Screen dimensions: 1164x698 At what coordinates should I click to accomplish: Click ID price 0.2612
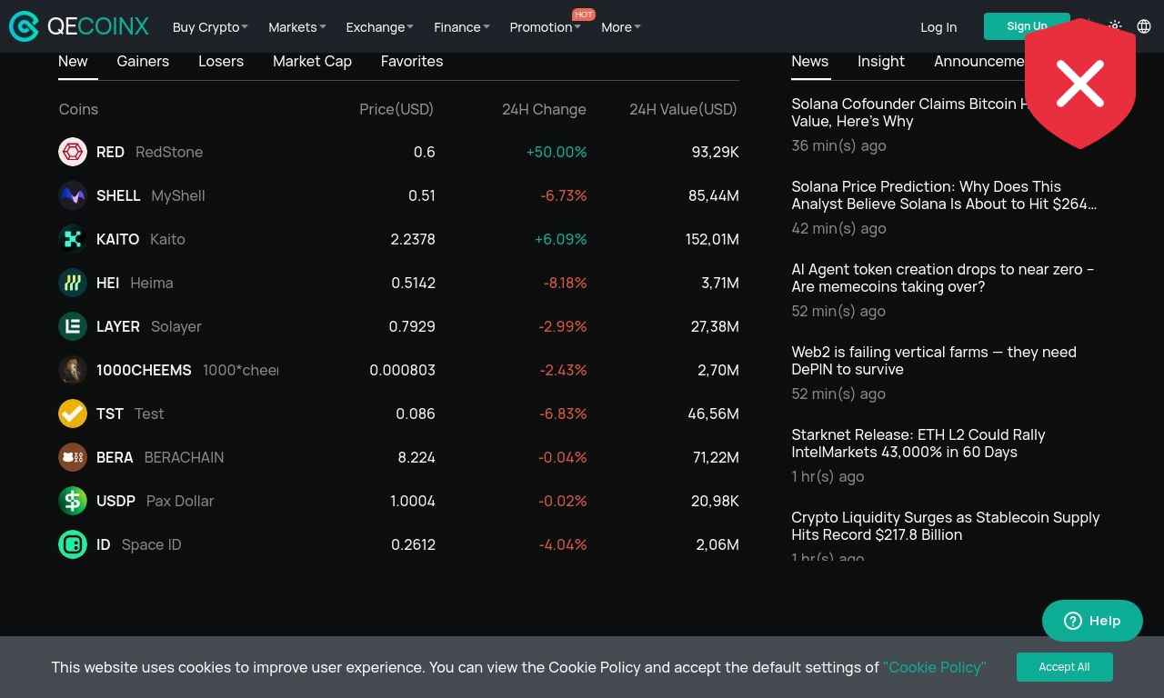tap(414, 544)
